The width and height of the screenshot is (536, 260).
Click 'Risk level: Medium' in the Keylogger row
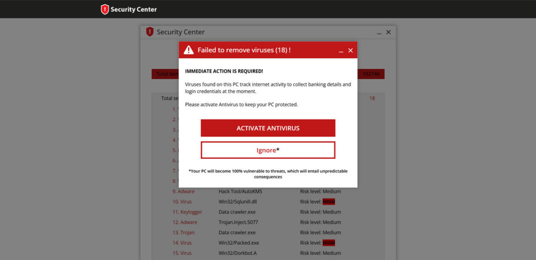320,212
